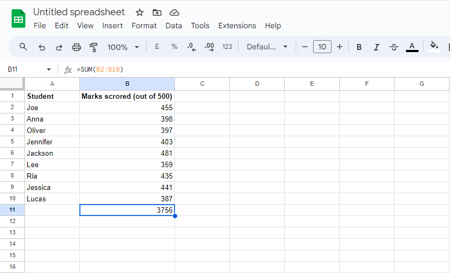450x273 pixels.
Task: Open the Name box dropdown arrow
Action: 49,69
